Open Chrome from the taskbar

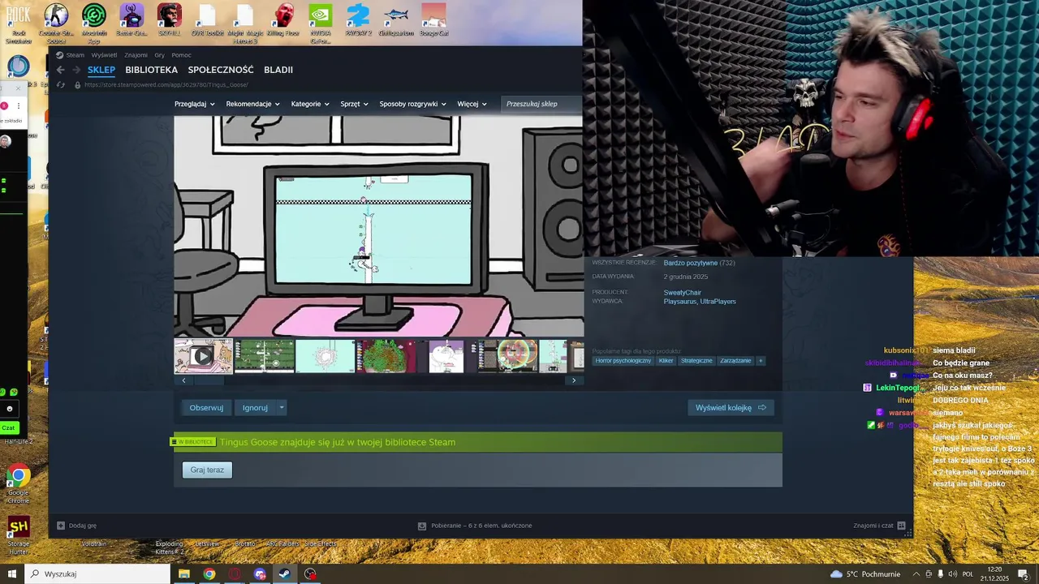209,573
